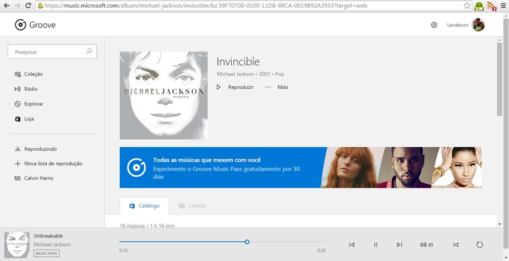Click the Invincible album cover
Image resolution: width=509 pixels, height=261 pixels.
[163, 95]
